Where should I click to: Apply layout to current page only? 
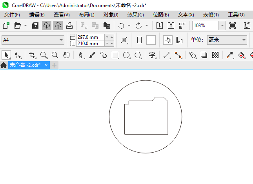(x=179, y=40)
